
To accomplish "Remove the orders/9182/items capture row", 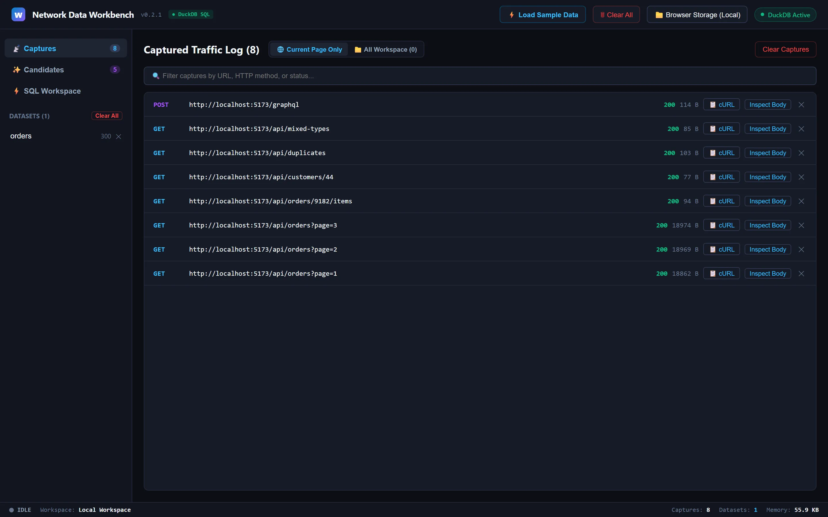I will pyautogui.click(x=801, y=201).
